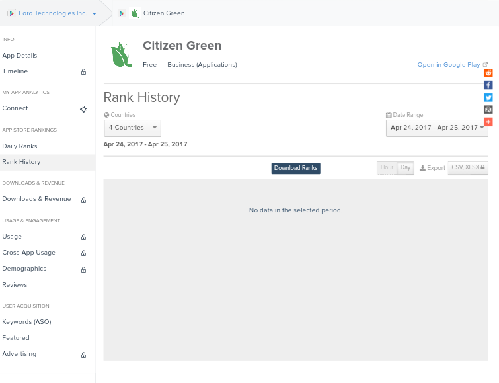Open the 4 Countries dropdown
This screenshot has height=383, width=499.
pos(132,128)
